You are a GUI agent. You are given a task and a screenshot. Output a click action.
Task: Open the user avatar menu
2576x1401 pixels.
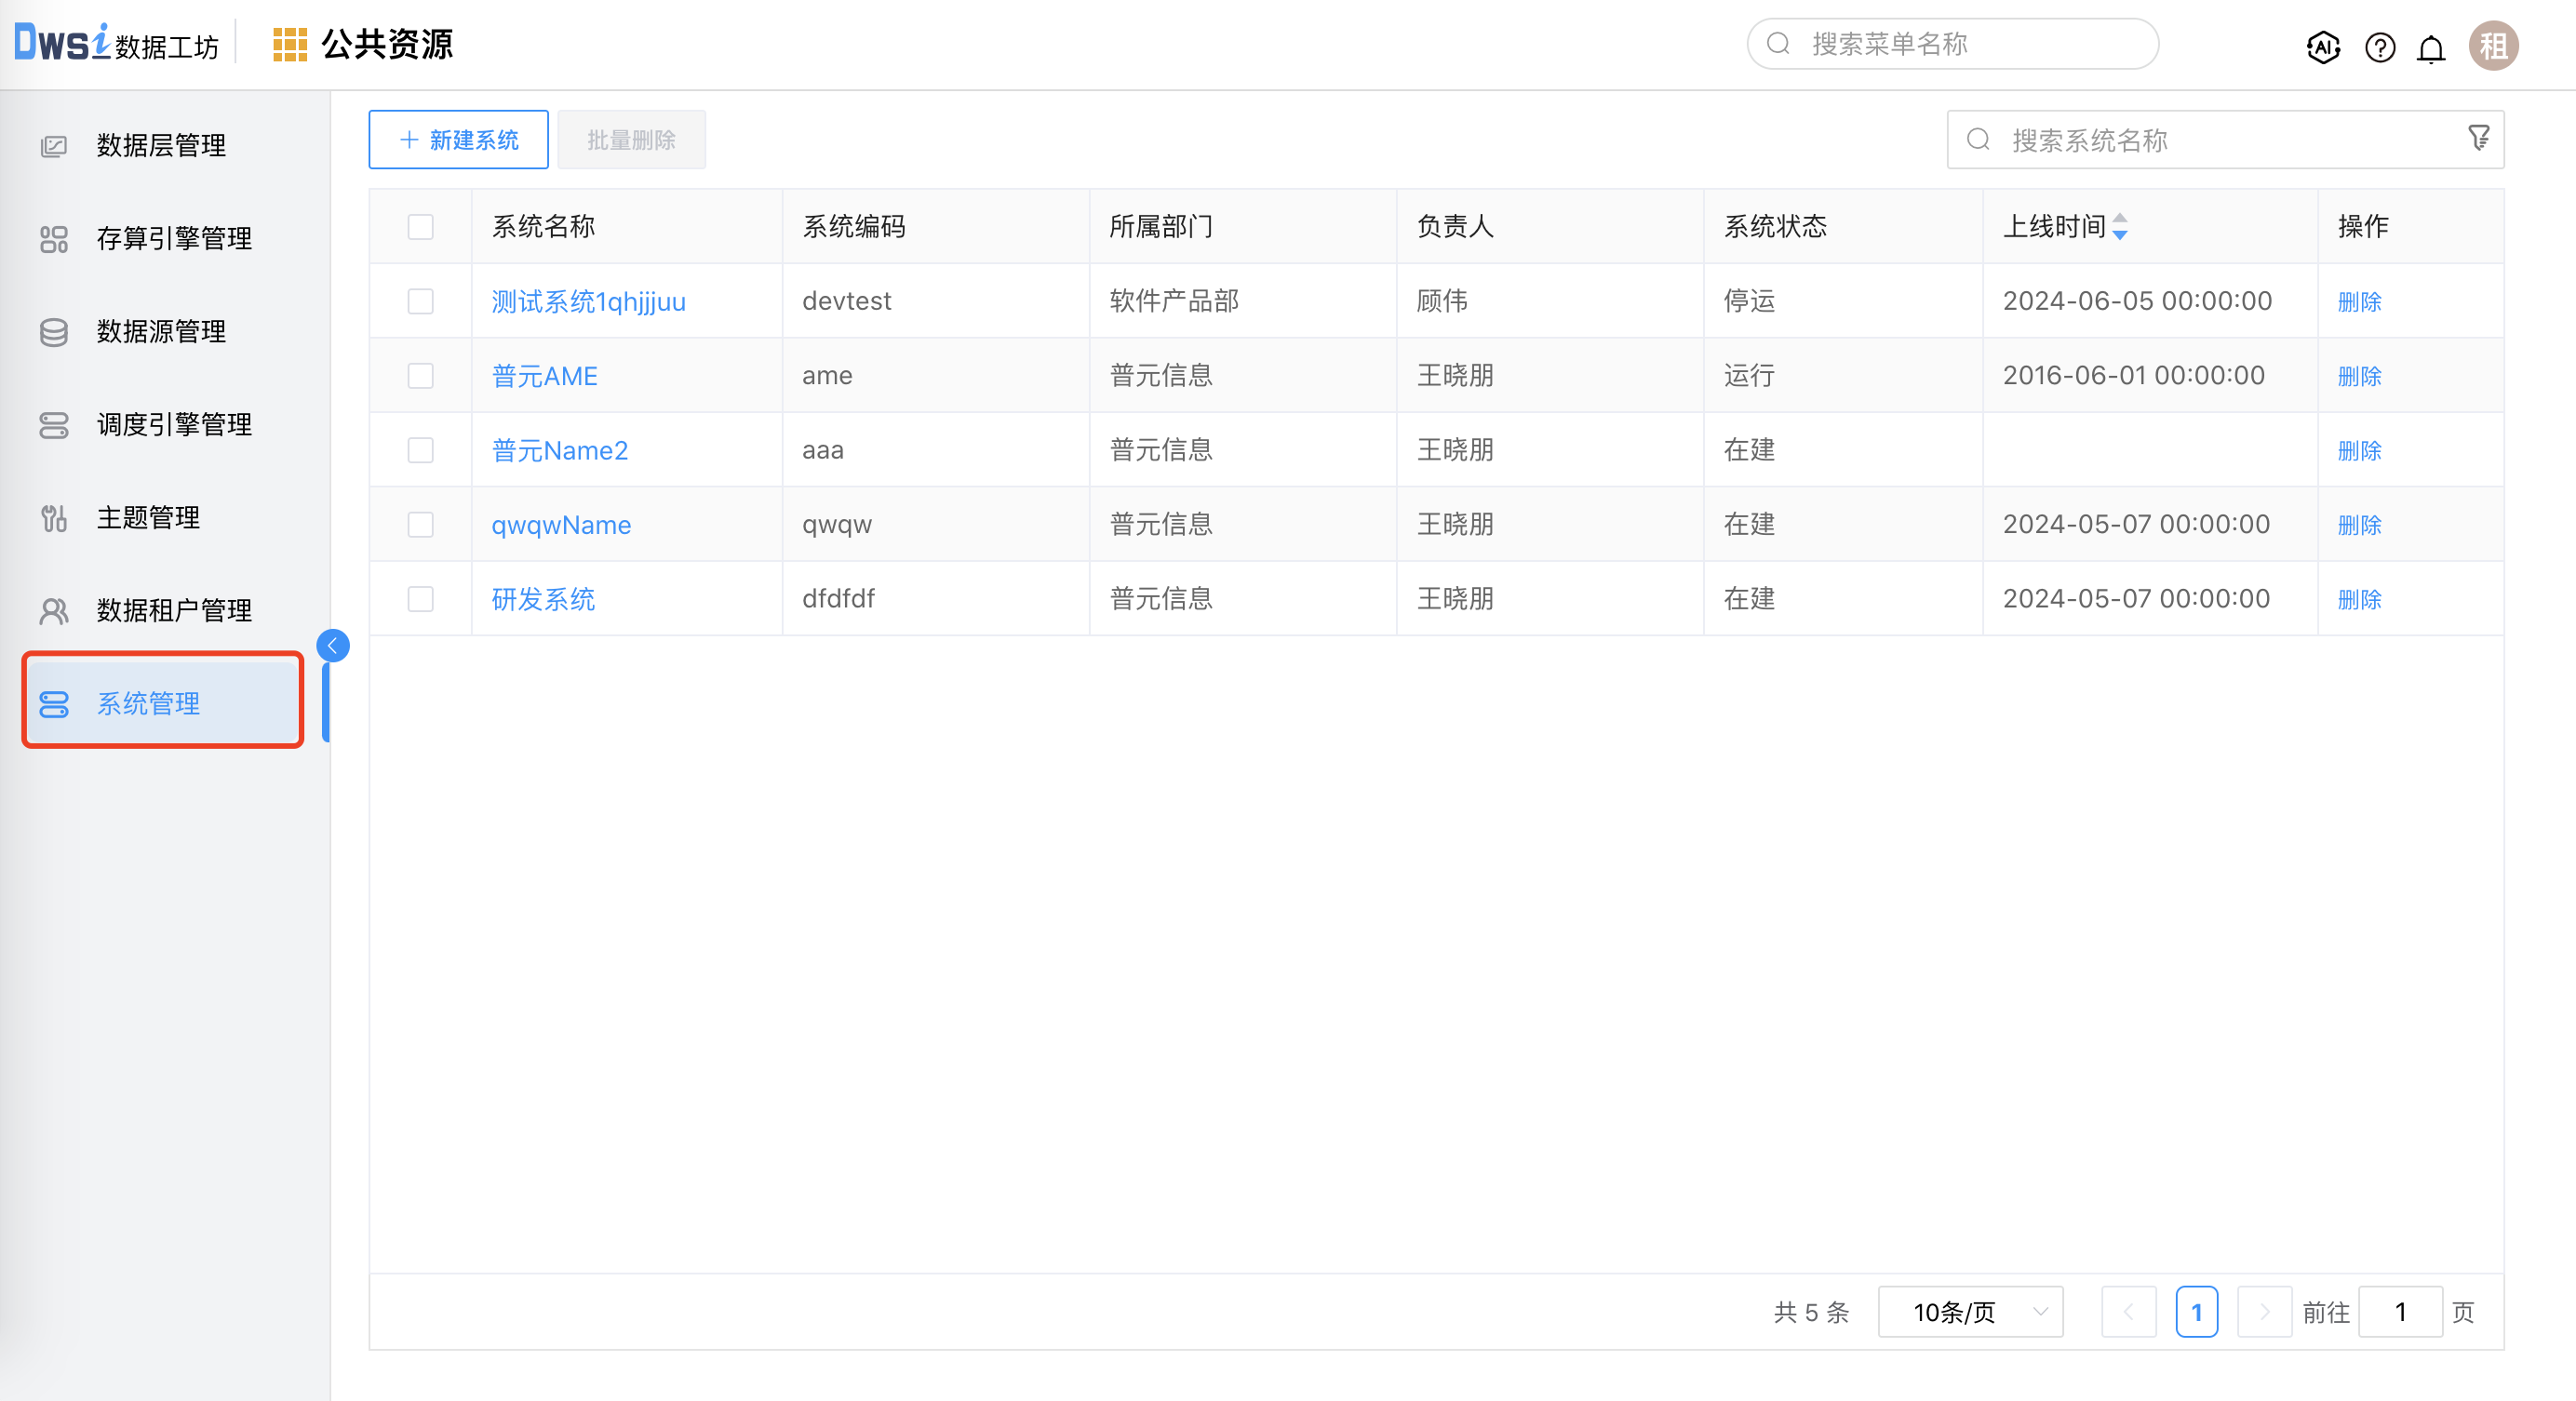2493,46
